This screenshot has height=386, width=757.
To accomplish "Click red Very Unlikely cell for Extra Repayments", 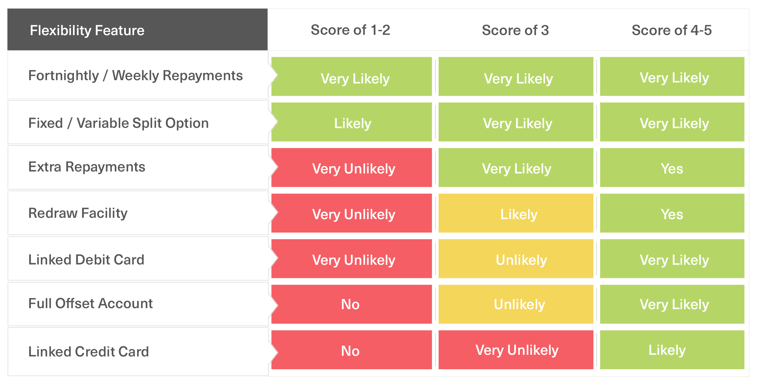I will [x=352, y=168].
